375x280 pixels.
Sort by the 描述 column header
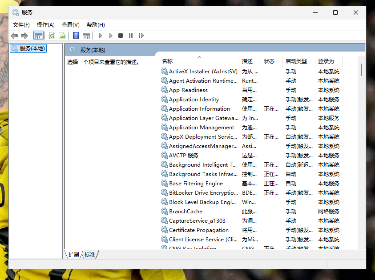250,61
